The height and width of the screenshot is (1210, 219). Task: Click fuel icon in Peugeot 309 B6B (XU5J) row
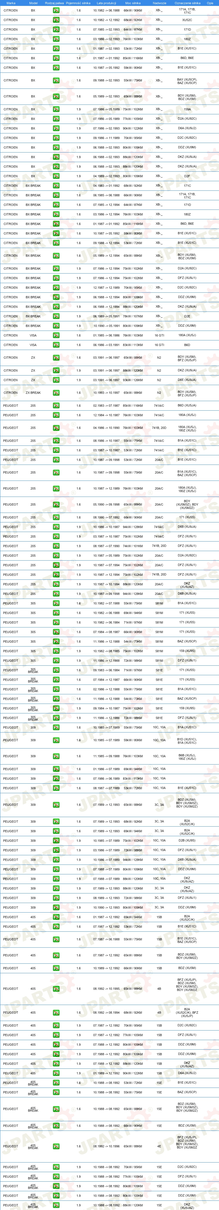pyautogui.click(x=56, y=756)
